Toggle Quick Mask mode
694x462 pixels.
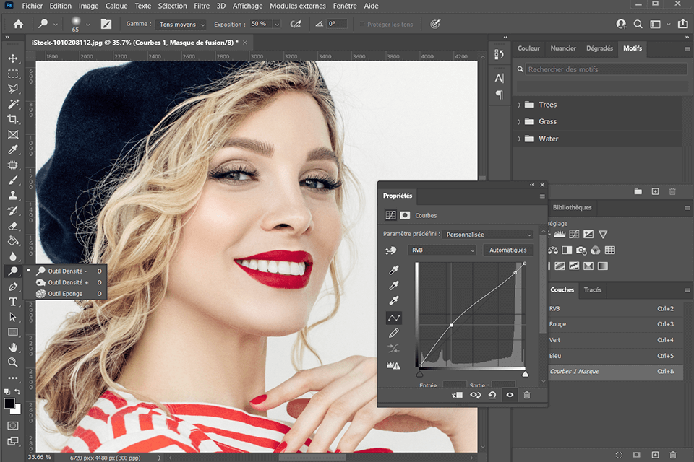coord(13,425)
